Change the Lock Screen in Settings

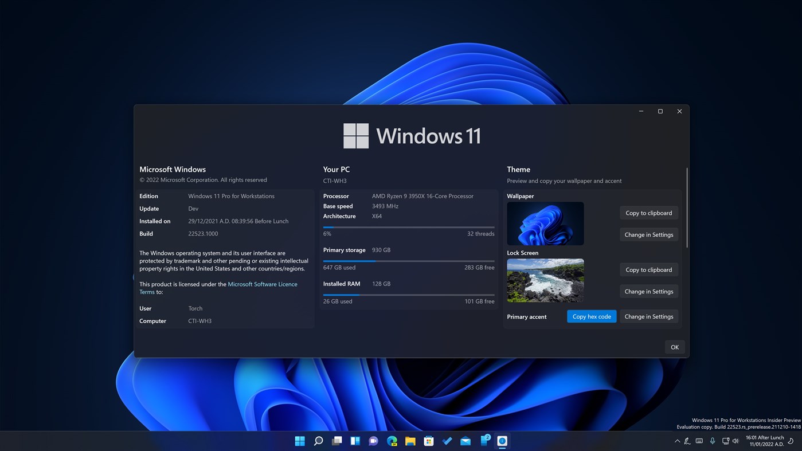pos(648,291)
